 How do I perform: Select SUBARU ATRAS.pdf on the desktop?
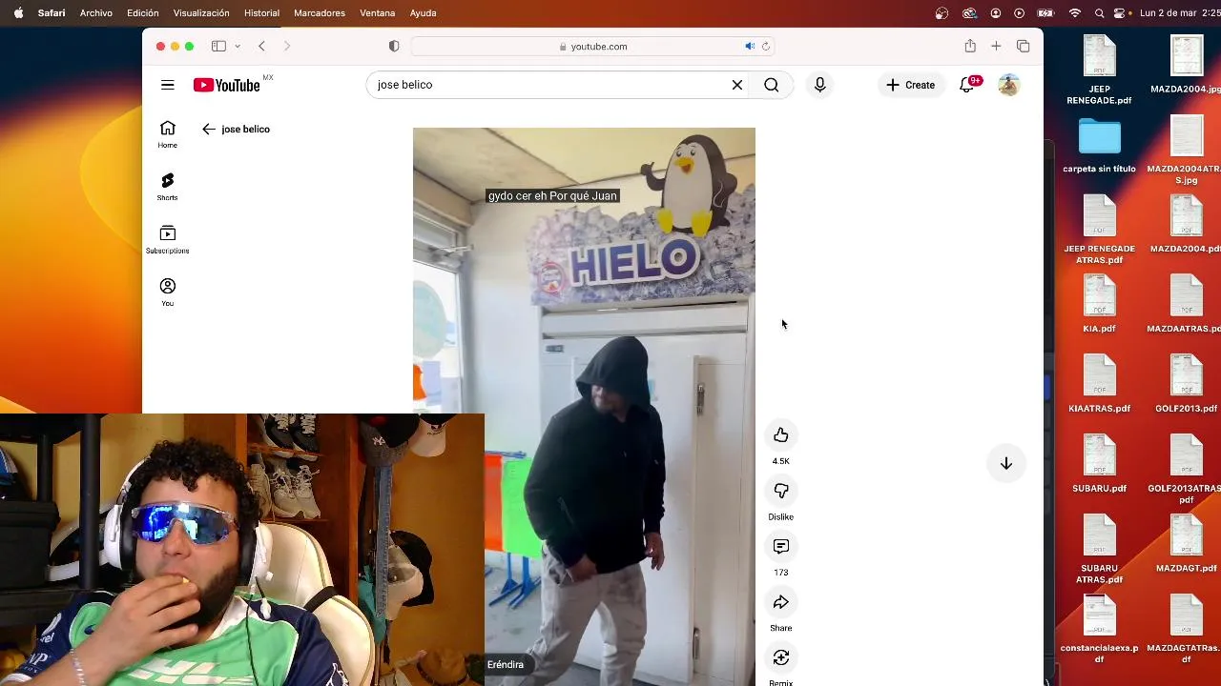tap(1099, 549)
